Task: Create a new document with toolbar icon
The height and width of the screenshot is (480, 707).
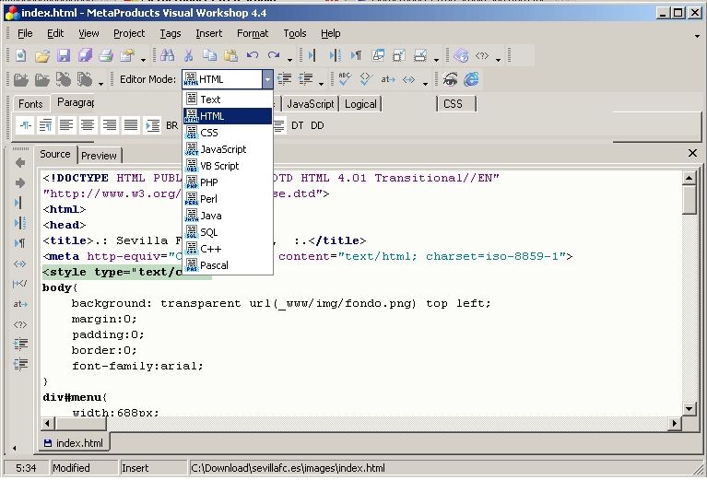Action: 21,55
